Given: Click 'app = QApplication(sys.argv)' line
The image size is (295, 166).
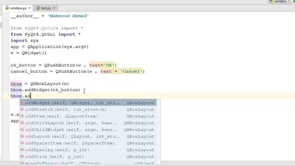Looking at the screenshot, I should [x=49, y=47].
